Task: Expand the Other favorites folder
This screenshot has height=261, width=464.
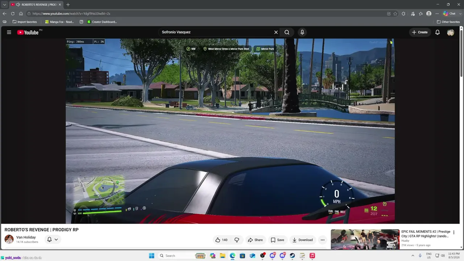Action: point(448,22)
